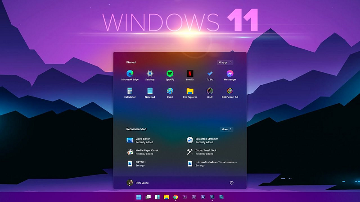
Task: Launch Premiere Pro from the taskbar
Action: 184,197
